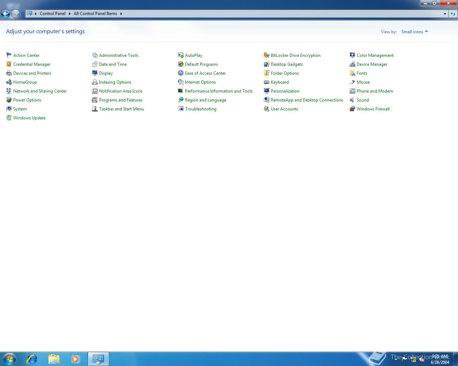
Task: Launch Windows Media Player from taskbar
Action: 75,359
